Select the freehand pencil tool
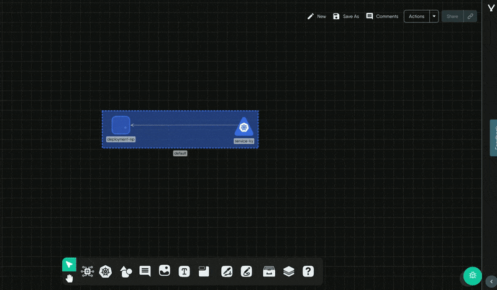The image size is (497, 290). pyautogui.click(x=246, y=271)
